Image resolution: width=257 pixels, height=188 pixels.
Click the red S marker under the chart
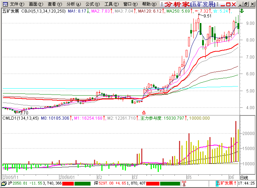[x=144, y=113]
